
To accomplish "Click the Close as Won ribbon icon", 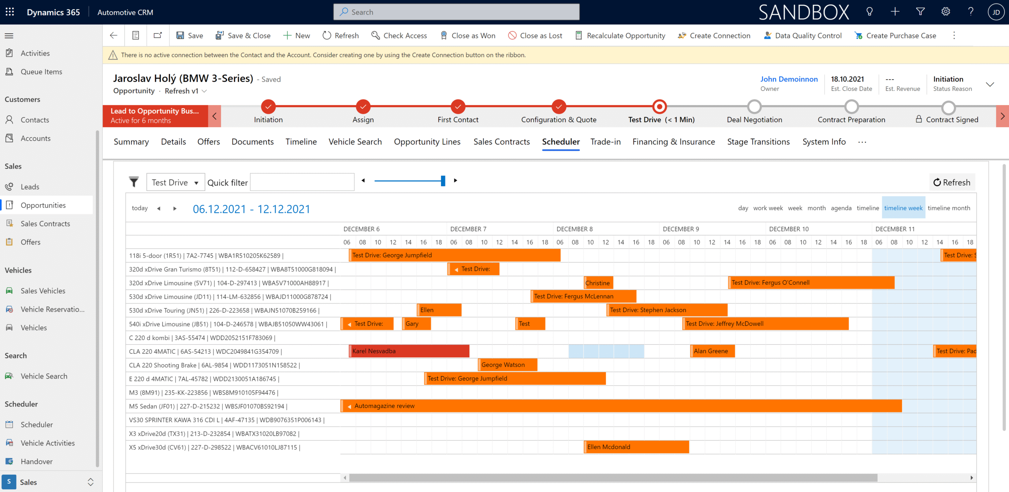I will tap(444, 35).
